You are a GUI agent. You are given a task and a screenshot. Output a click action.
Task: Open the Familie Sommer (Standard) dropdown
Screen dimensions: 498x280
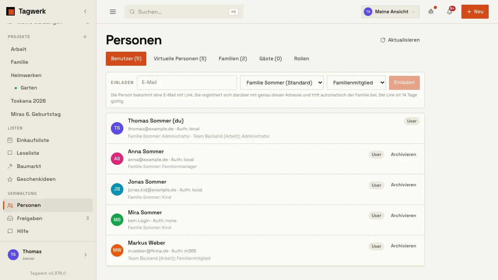point(282,82)
